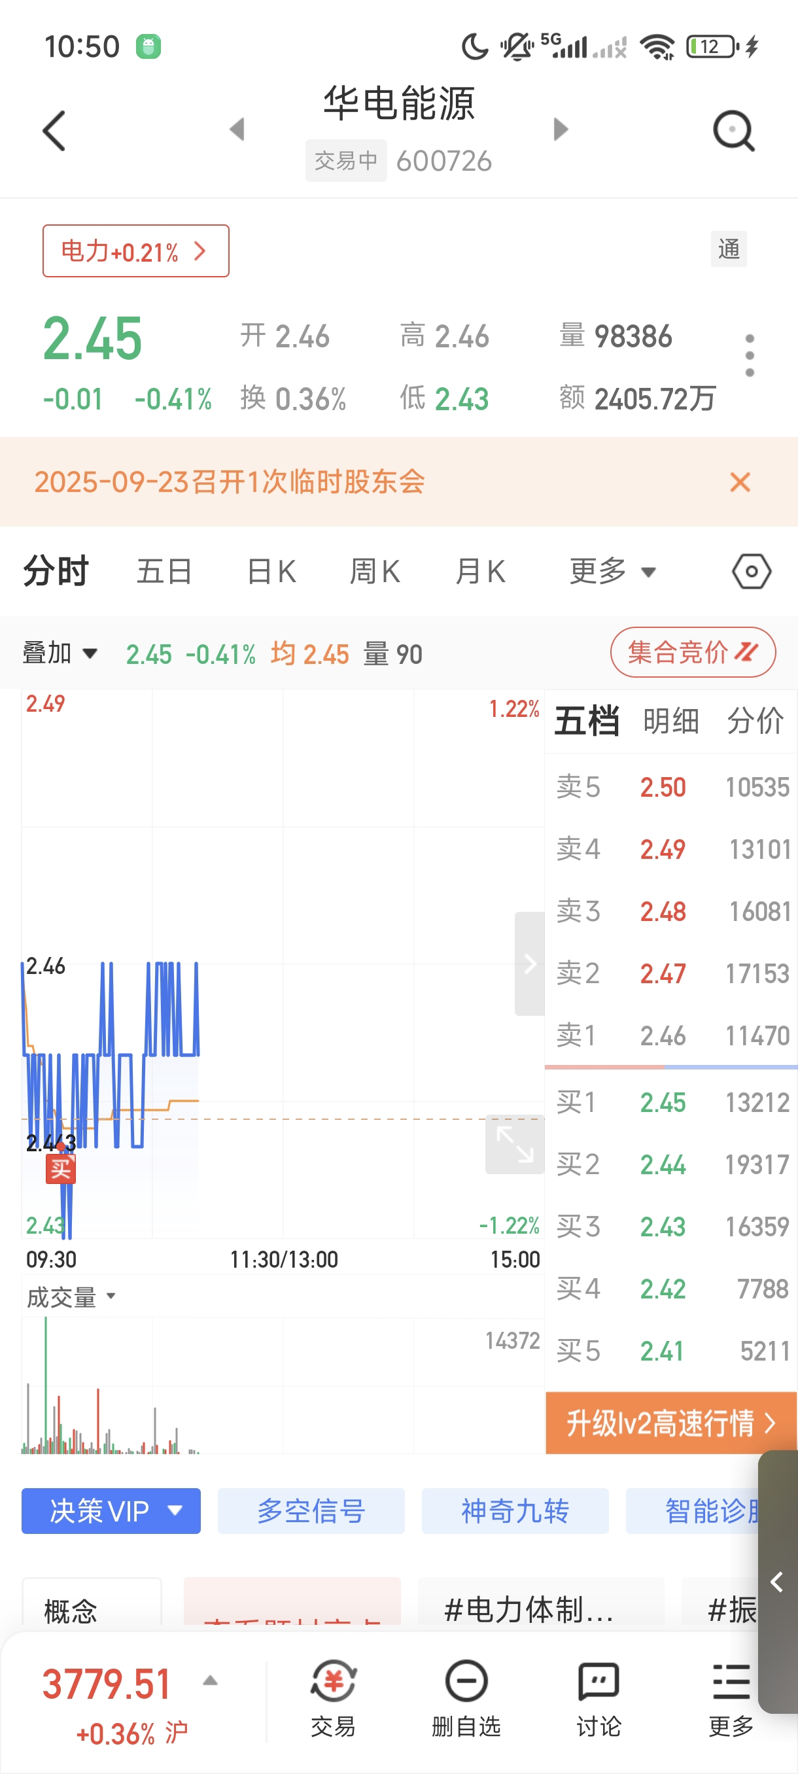
Task: Open chart settings hexagon icon
Action: click(x=751, y=572)
